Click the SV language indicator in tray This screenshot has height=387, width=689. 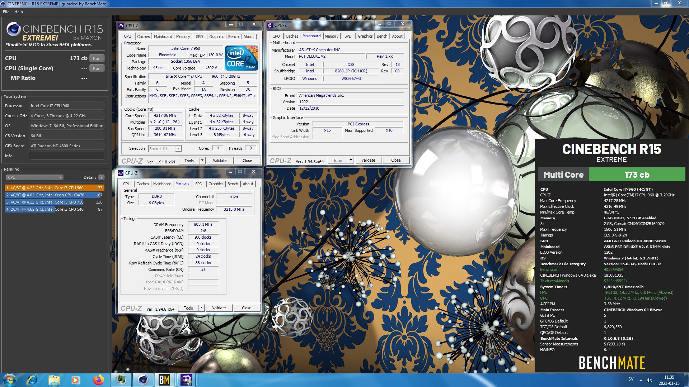pos(631,379)
